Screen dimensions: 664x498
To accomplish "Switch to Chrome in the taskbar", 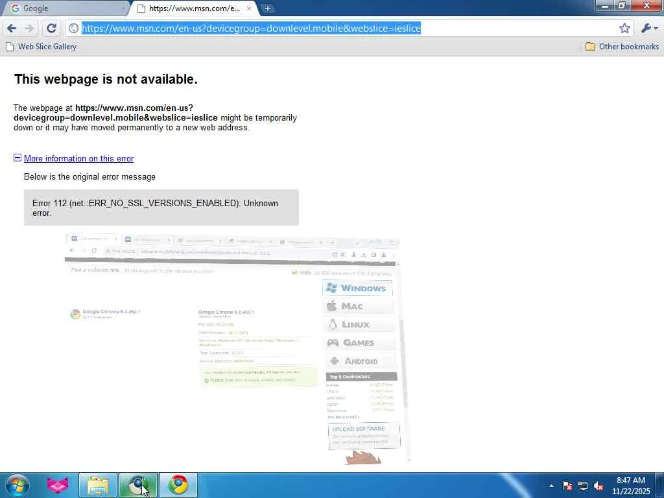I will tap(178, 485).
